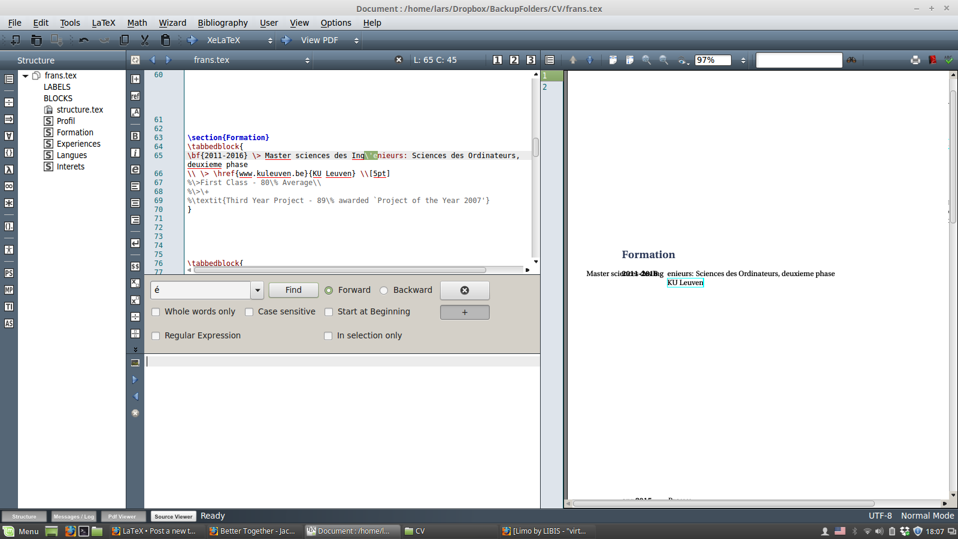Image resolution: width=958 pixels, height=539 pixels.
Task: Enable Regular Expression checkbox
Action: click(x=156, y=336)
